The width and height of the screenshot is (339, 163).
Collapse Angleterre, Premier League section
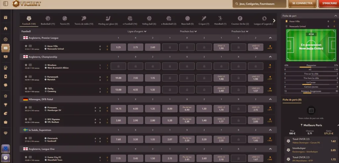(x=270, y=38)
